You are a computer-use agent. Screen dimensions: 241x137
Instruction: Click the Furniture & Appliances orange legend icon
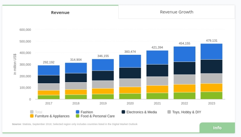click(32, 116)
